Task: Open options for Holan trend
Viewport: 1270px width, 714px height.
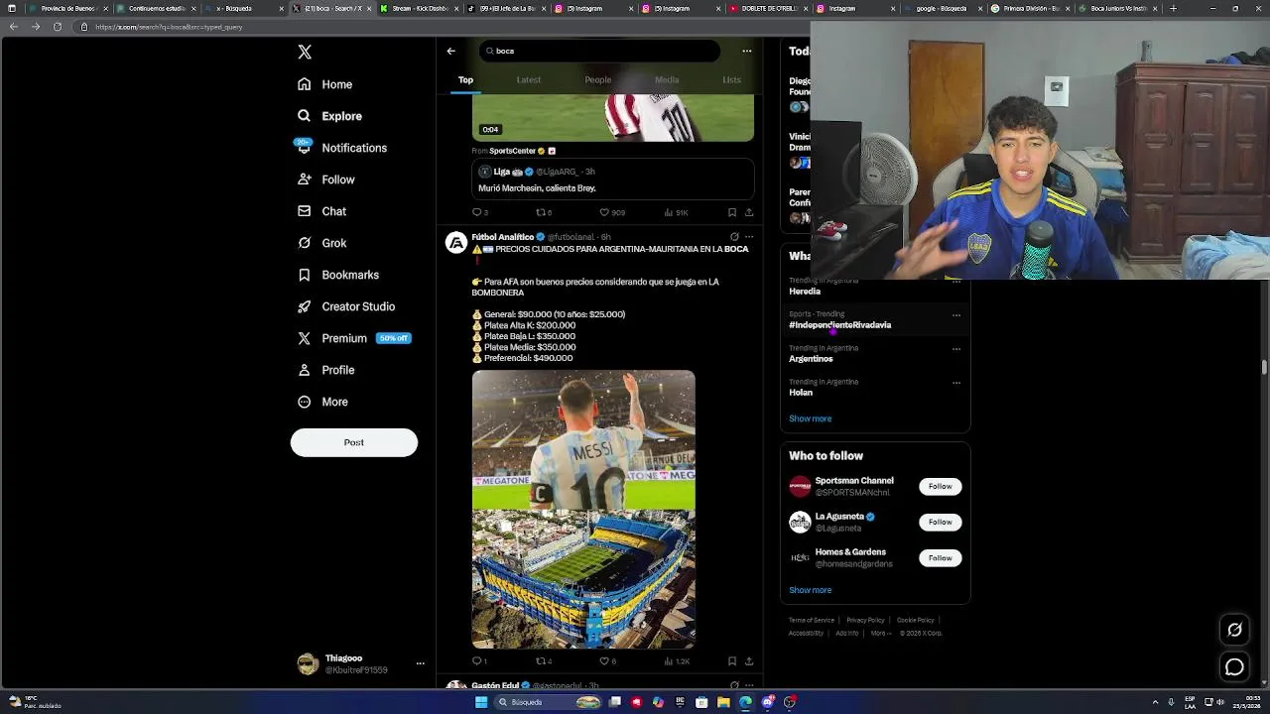Action: tap(956, 383)
